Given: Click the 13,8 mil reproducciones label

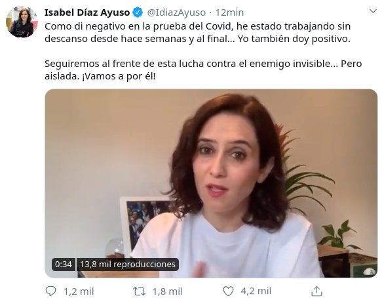Looking at the screenshot, I should [128, 265].
